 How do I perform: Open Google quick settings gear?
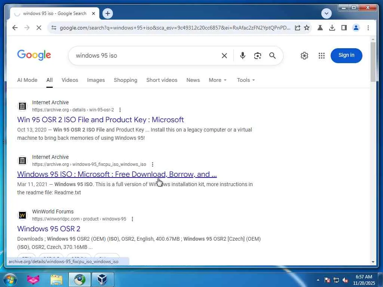tap(304, 56)
